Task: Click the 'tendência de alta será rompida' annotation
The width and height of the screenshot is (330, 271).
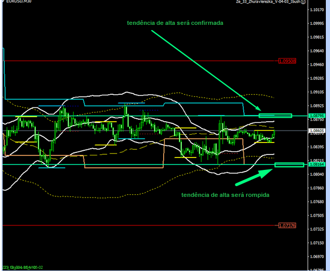Action: click(225, 195)
